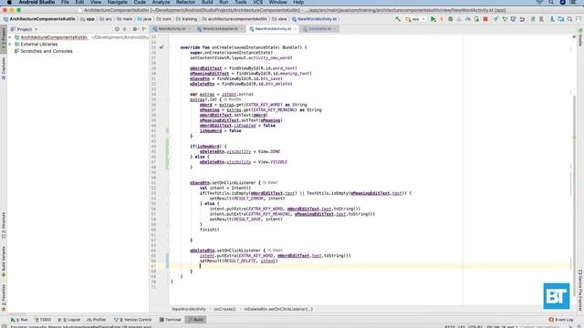Image resolution: width=584 pixels, height=328 pixels.
Task: Open the File menu
Action: [x=65, y=2]
